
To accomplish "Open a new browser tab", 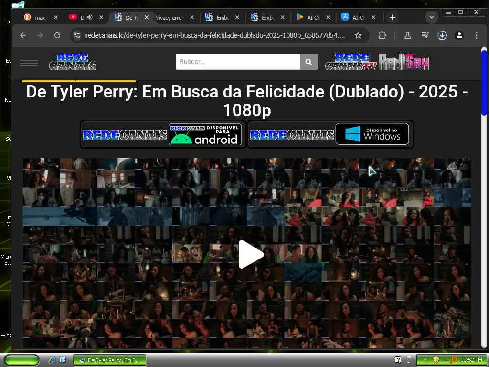I will pyautogui.click(x=393, y=18).
